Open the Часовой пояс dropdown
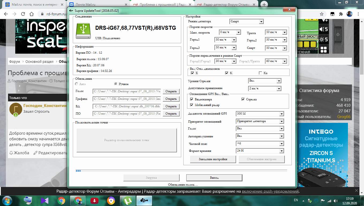The width and height of the screenshot is (364, 206). pos(260,144)
